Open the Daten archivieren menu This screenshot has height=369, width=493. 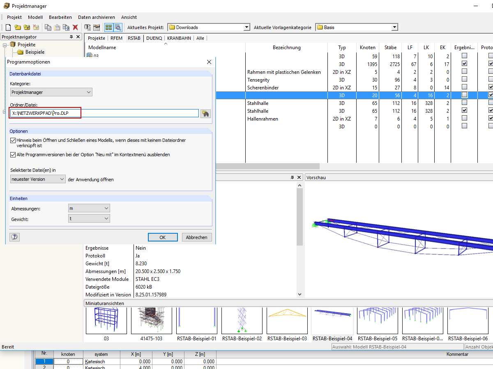pyautogui.click(x=97, y=17)
